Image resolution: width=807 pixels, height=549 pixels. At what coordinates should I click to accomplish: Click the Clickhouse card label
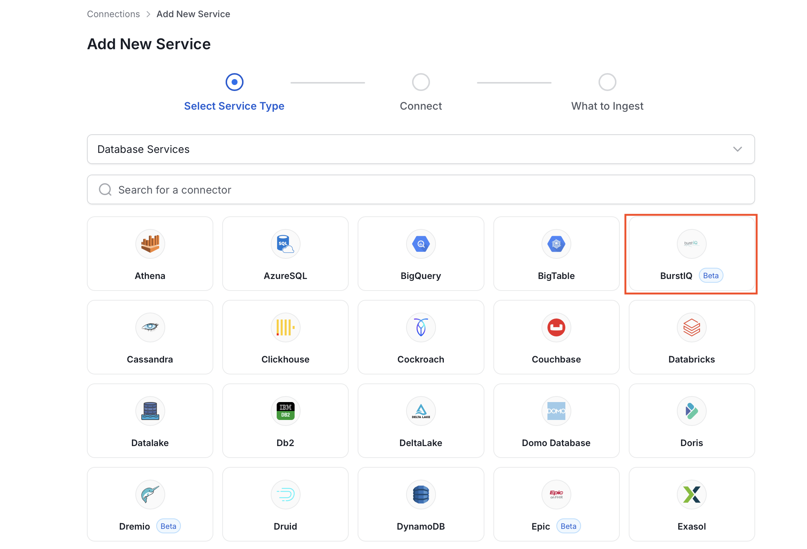click(x=285, y=360)
